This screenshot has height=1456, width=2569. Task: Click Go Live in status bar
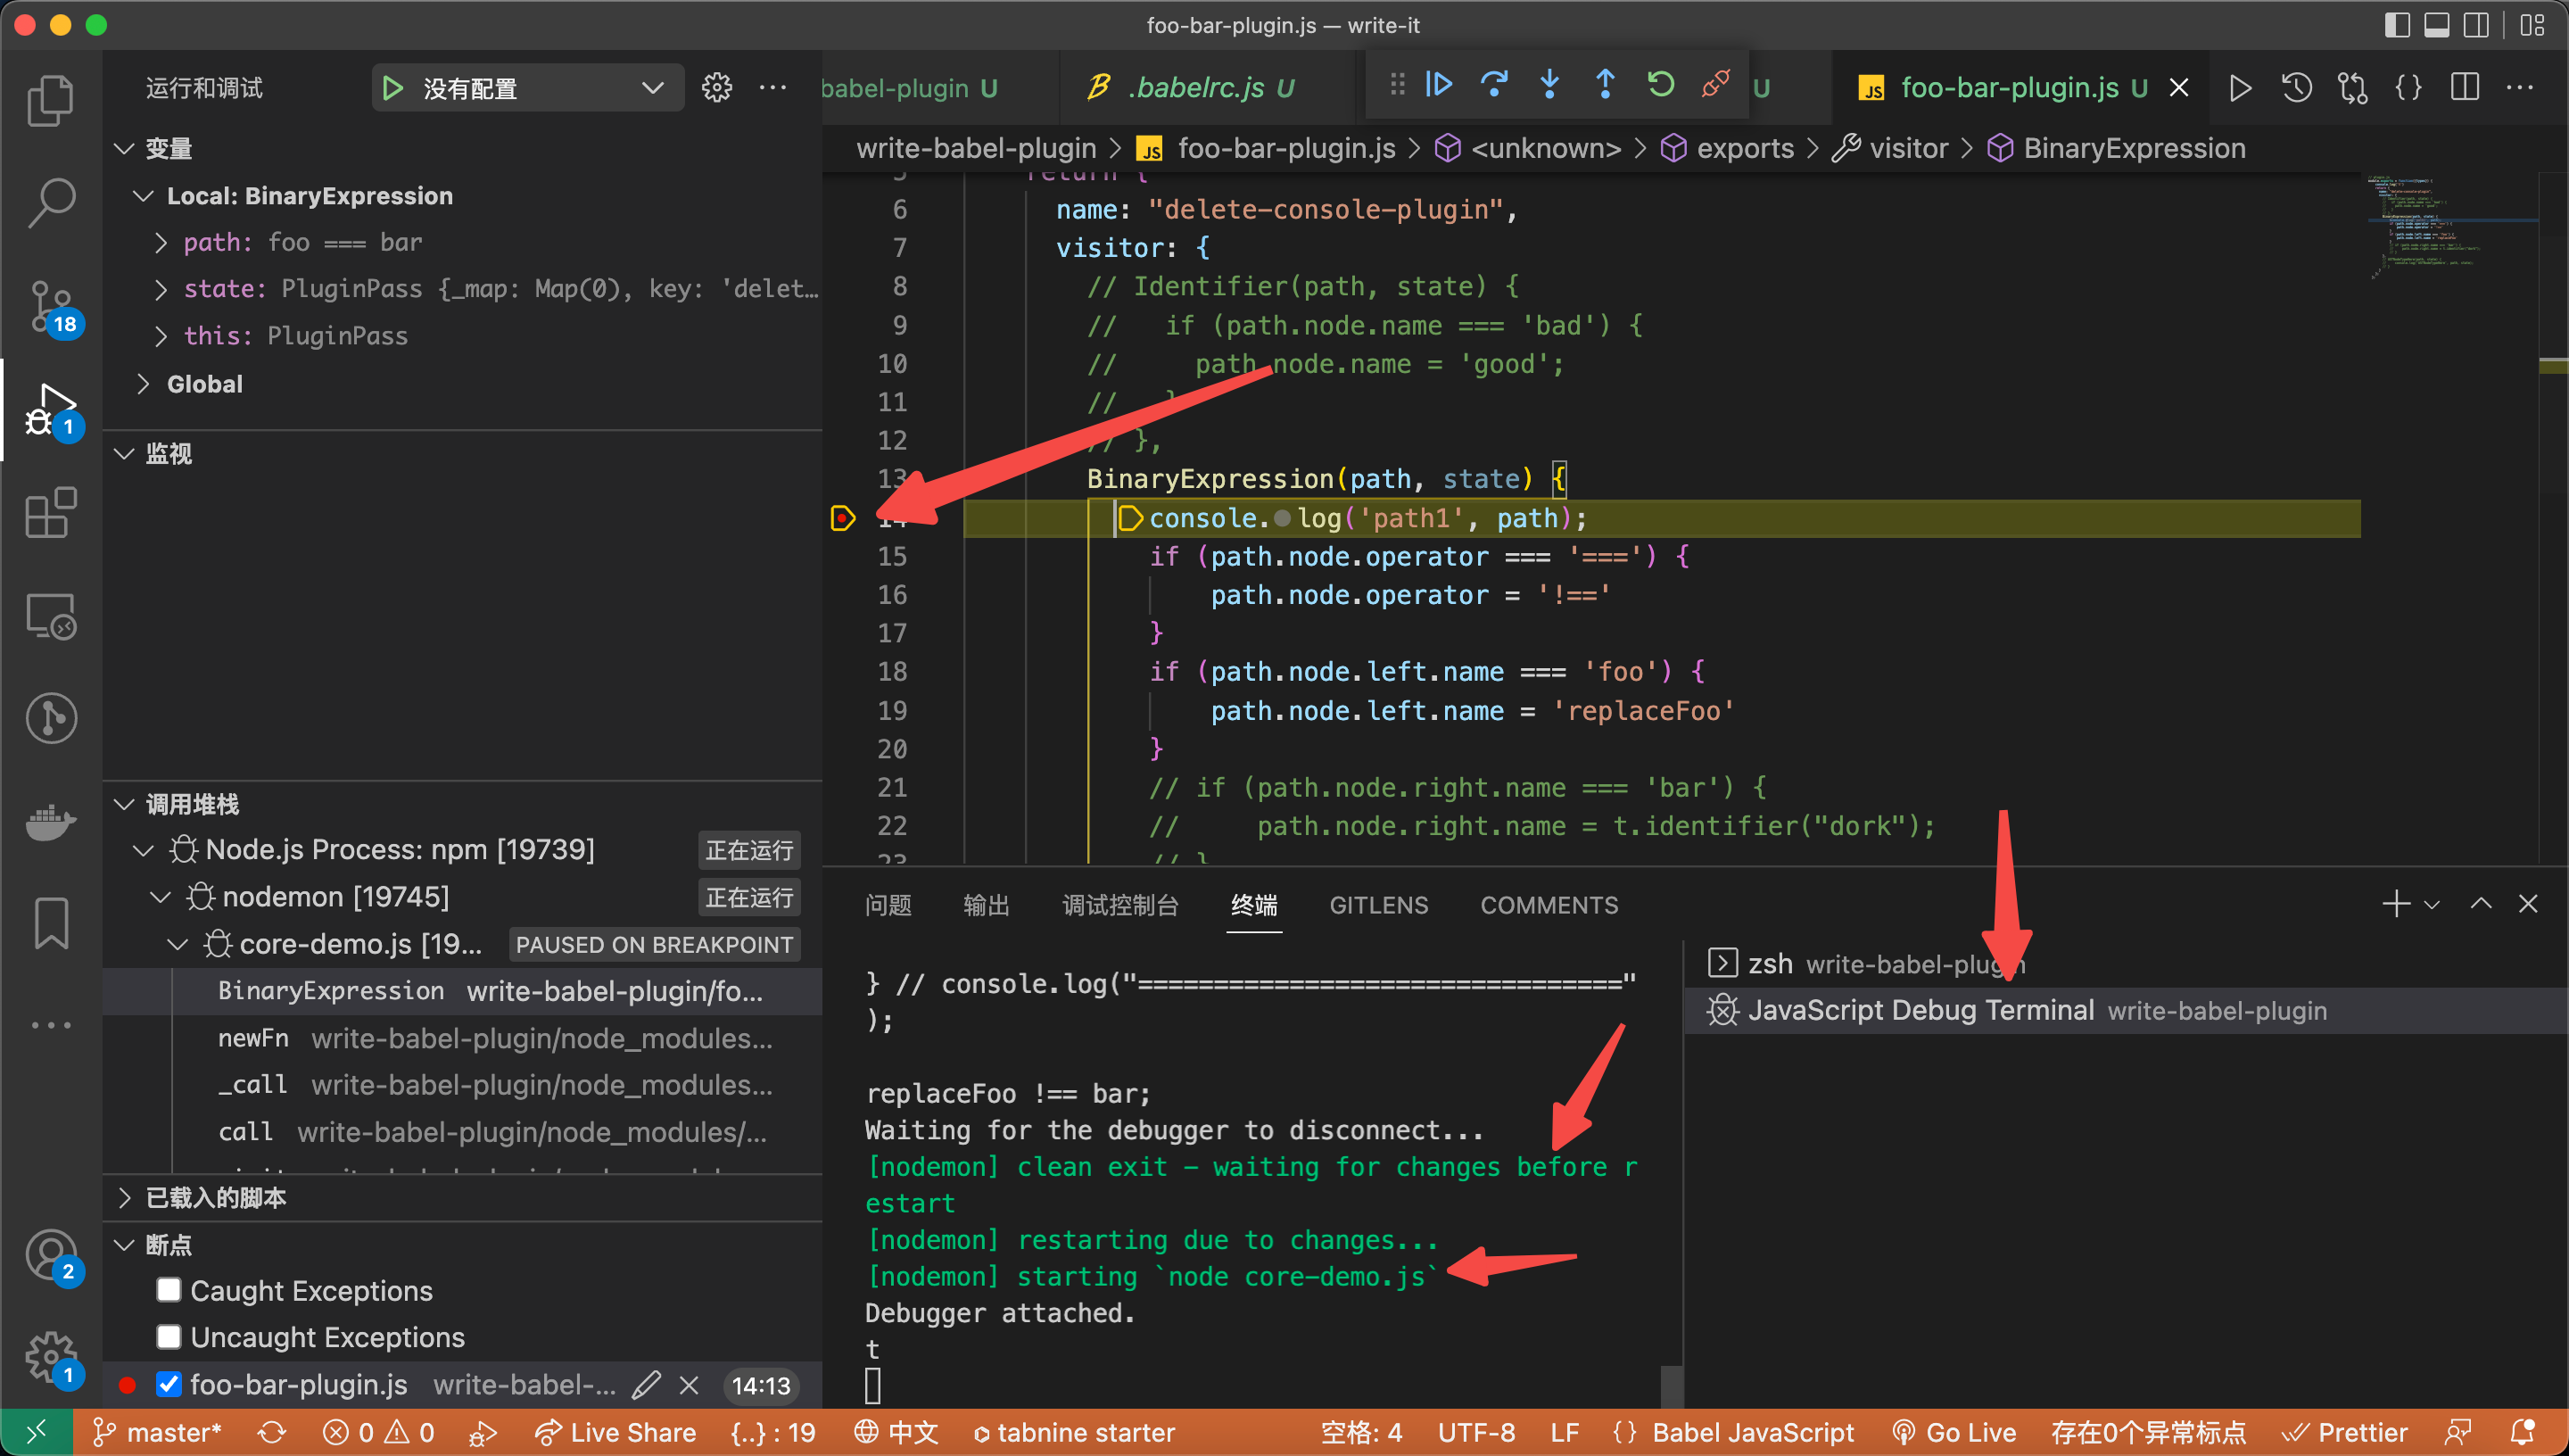pos(1954,1432)
